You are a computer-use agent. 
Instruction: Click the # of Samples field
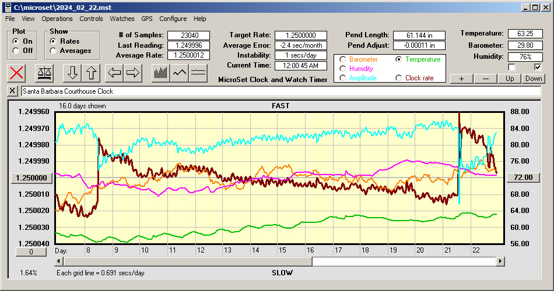pyautogui.click(x=189, y=36)
